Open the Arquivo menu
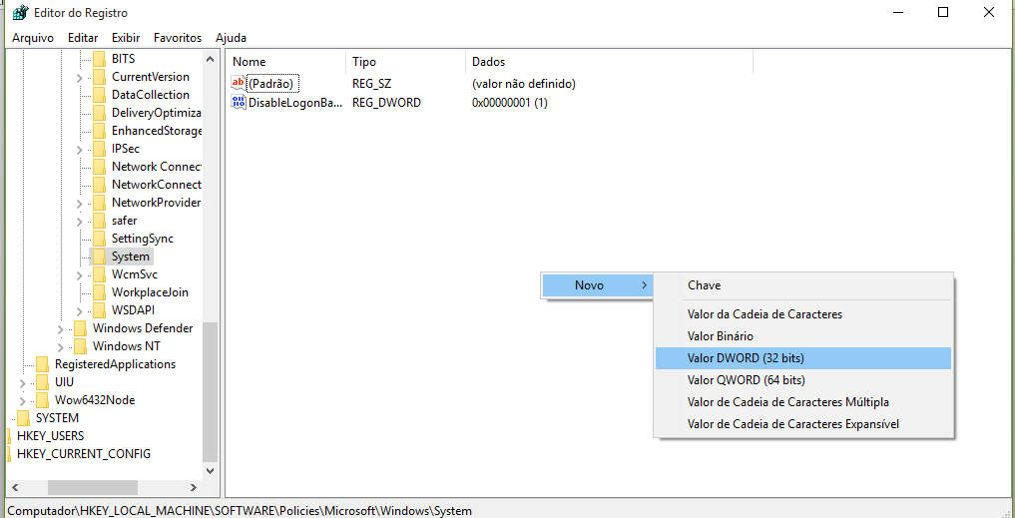1015x518 pixels. pos(33,37)
